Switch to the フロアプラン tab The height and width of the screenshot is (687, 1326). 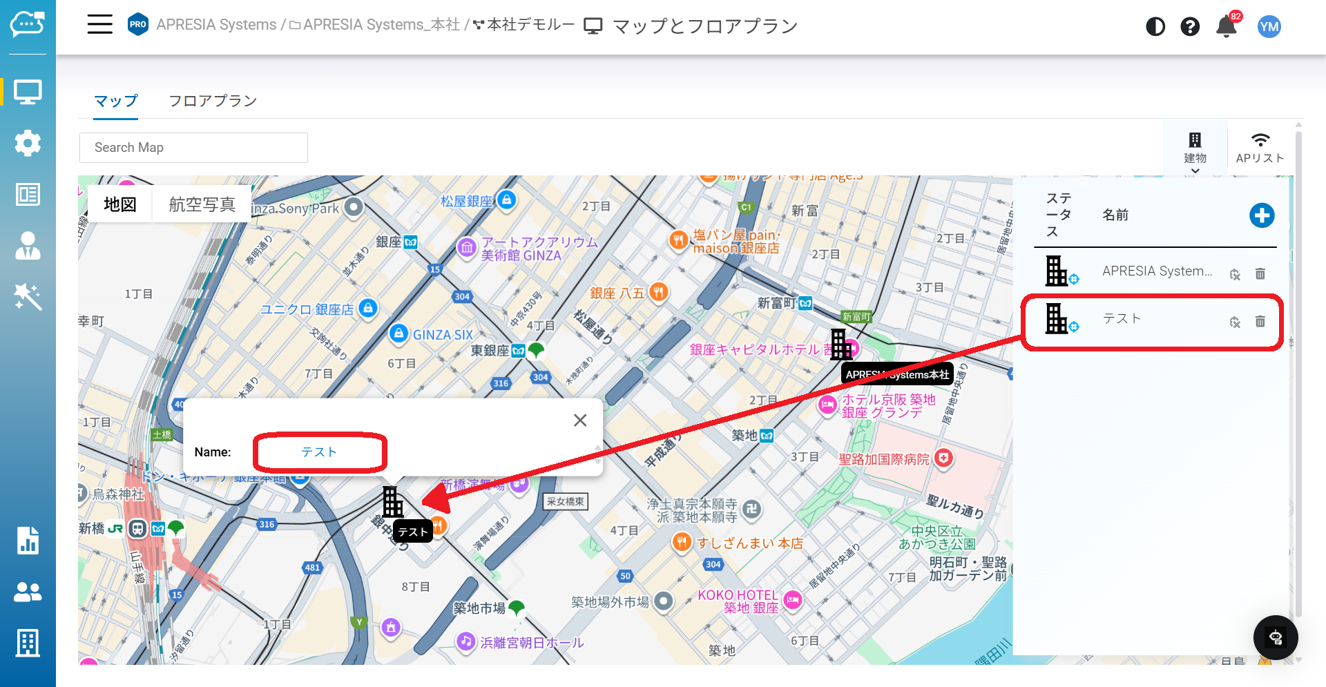[213, 101]
